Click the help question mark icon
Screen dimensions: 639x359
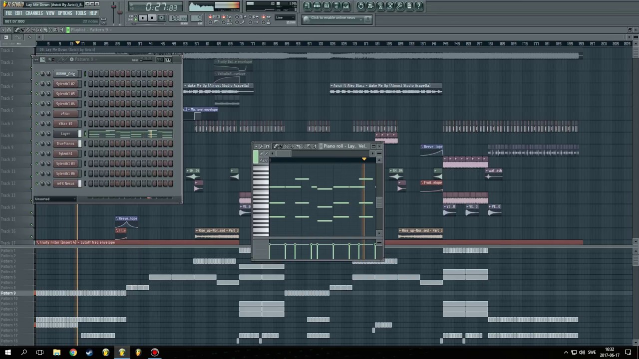point(419,6)
